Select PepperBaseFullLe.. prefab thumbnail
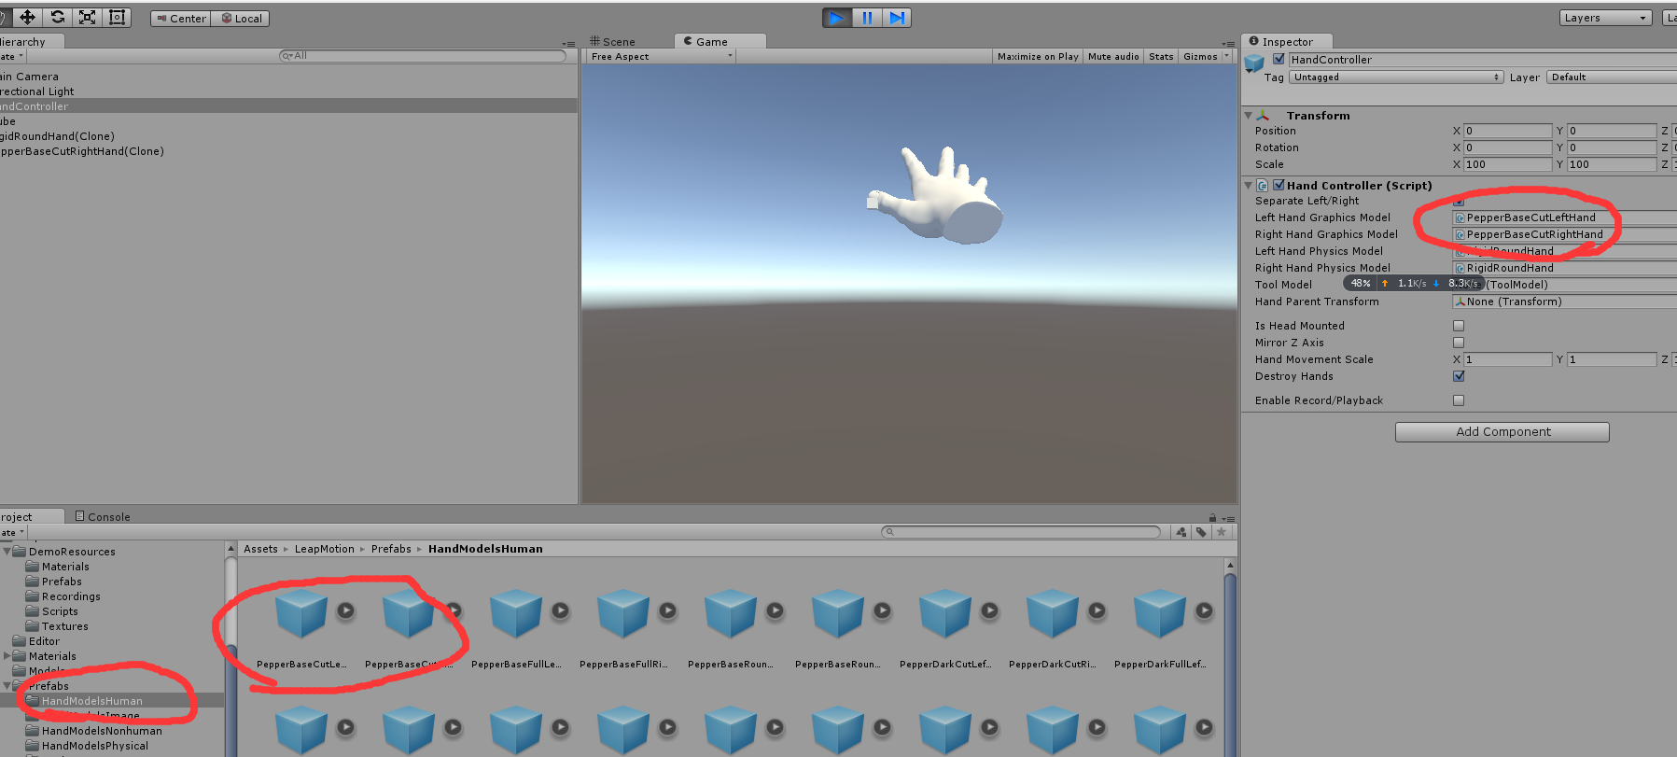Screen dimensions: 1677x757 coord(515,612)
